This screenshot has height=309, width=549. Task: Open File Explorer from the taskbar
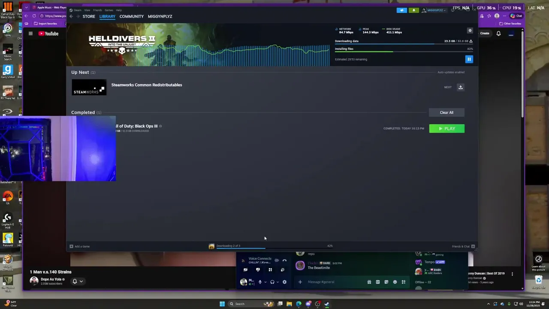(x=289, y=304)
